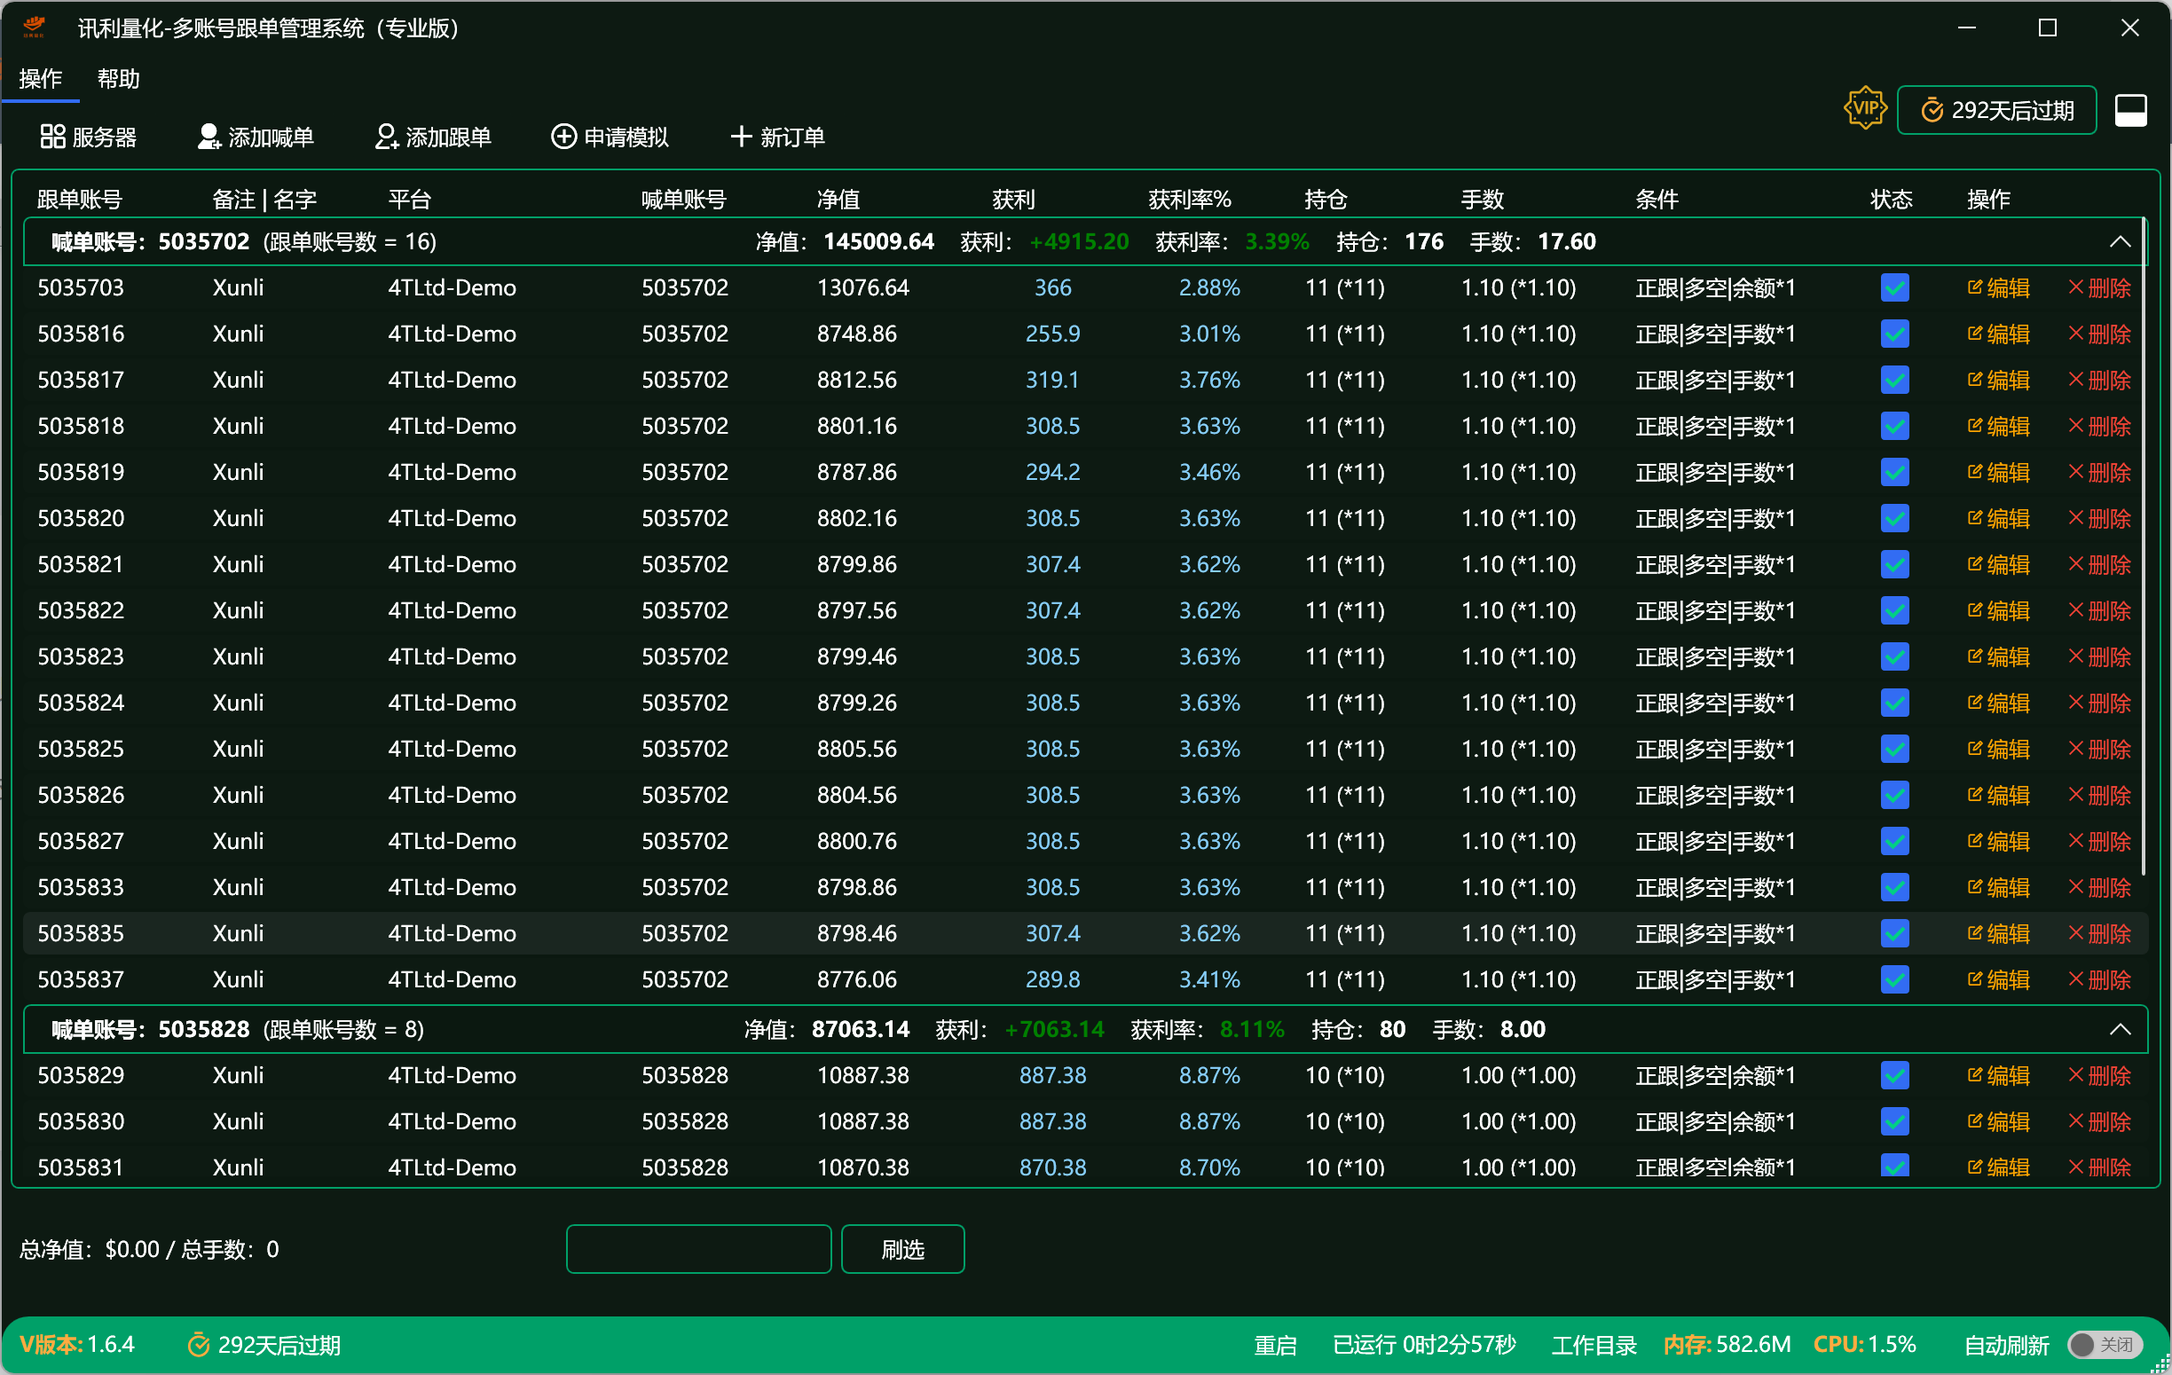Click the white panel layout icon at top right
Image resolution: width=2172 pixels, height=1375 pixels.
click(2130, 110)
